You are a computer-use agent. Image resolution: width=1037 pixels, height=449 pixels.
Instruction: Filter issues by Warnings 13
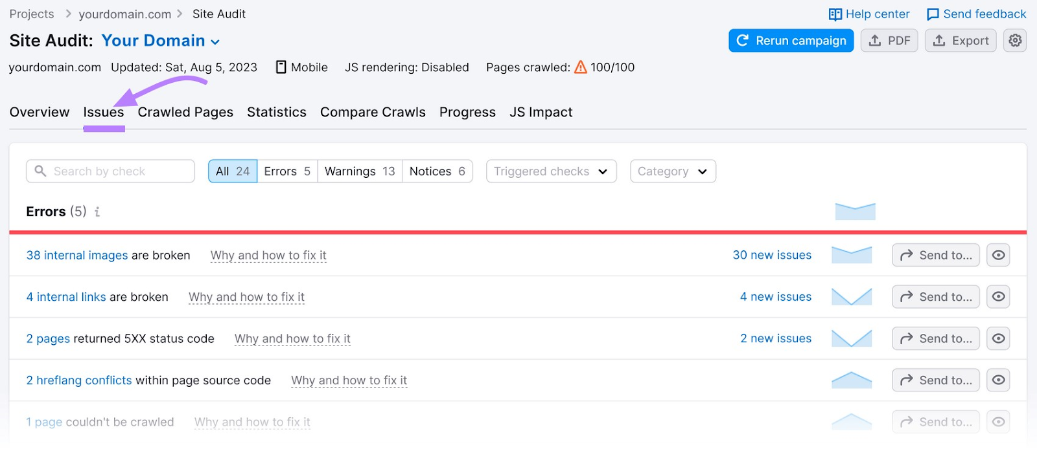[360, 171]
